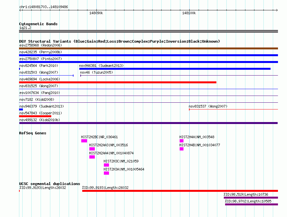
Task: Open the nsv946381 (Sudmant2013) variant bar
Action: tap(175, 69)
